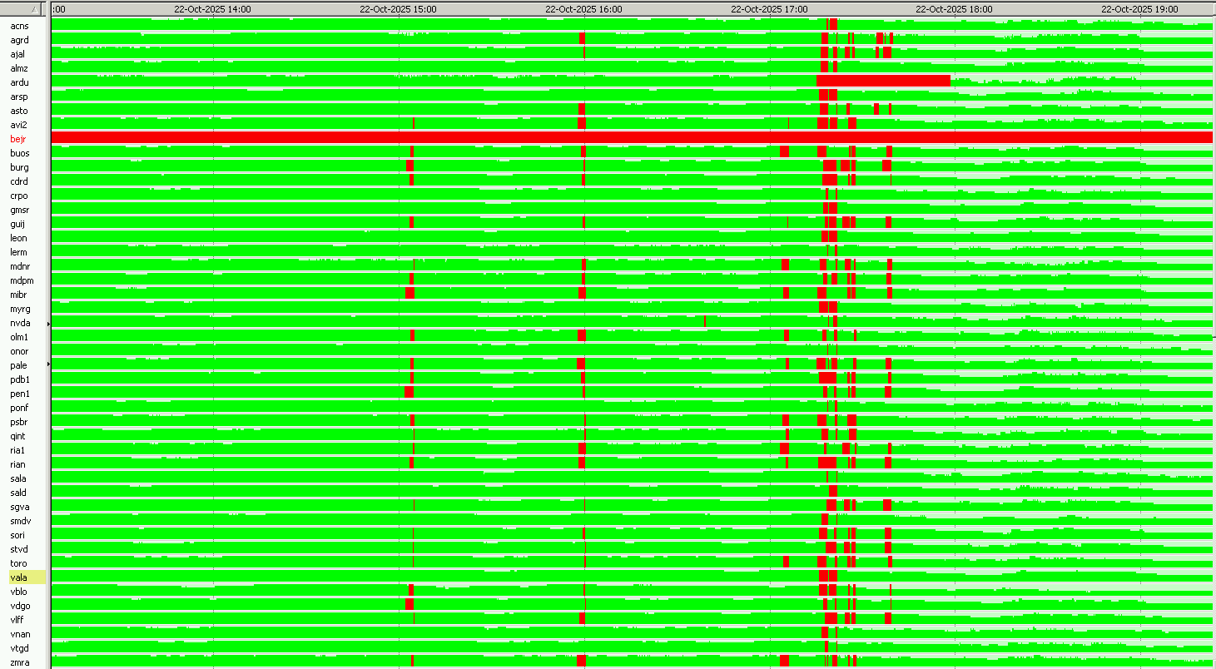
Task: Pick the toro station label
Action: 18,563
